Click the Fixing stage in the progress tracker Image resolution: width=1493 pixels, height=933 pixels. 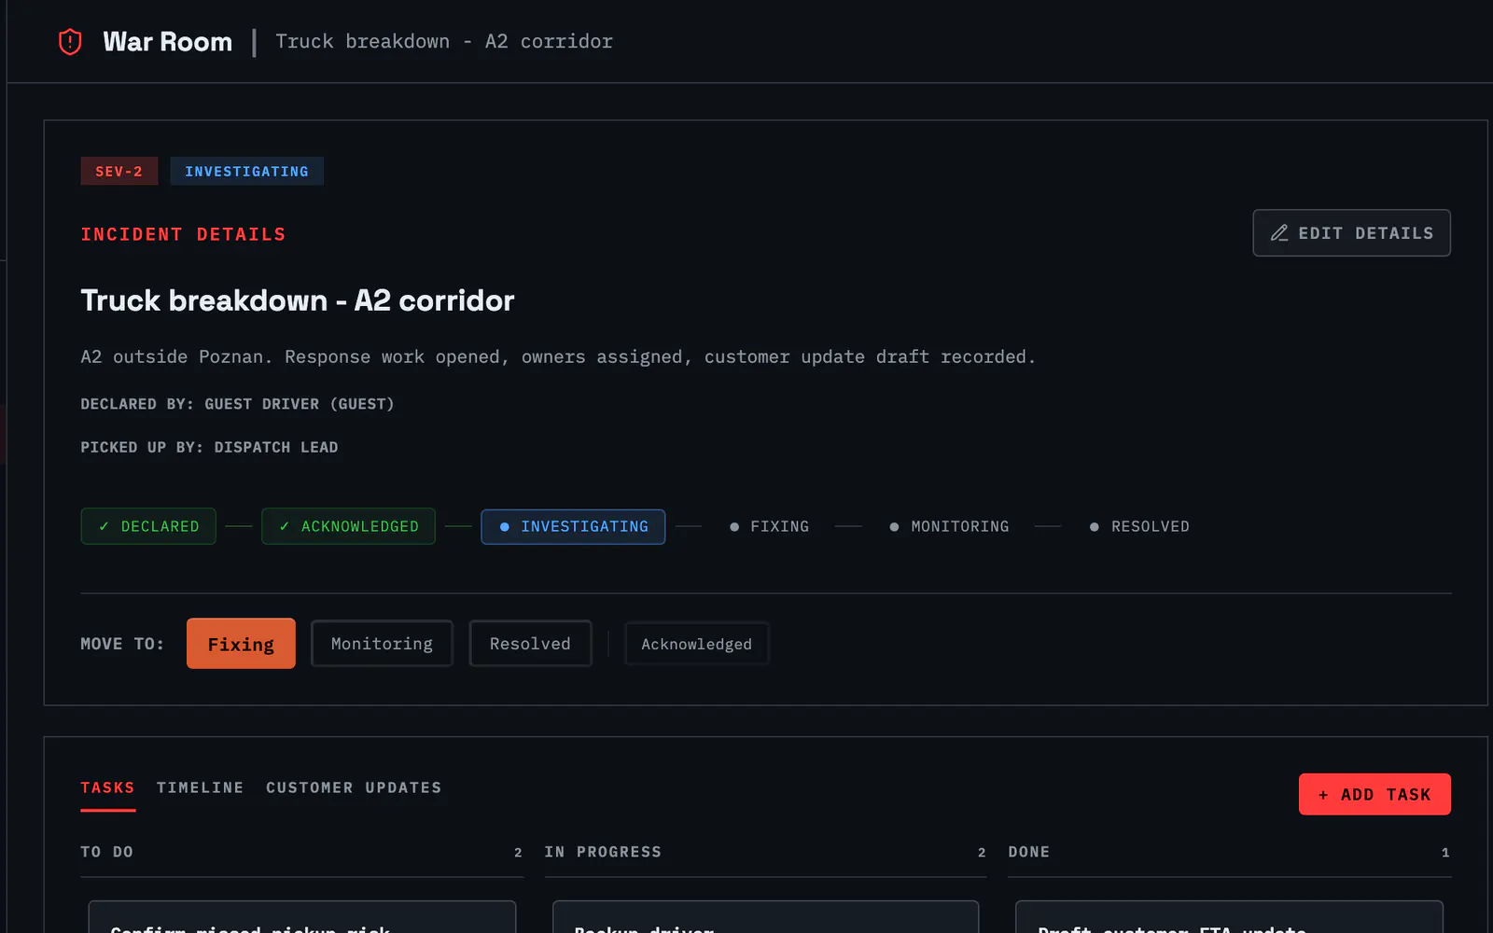(x=769, y=526)
